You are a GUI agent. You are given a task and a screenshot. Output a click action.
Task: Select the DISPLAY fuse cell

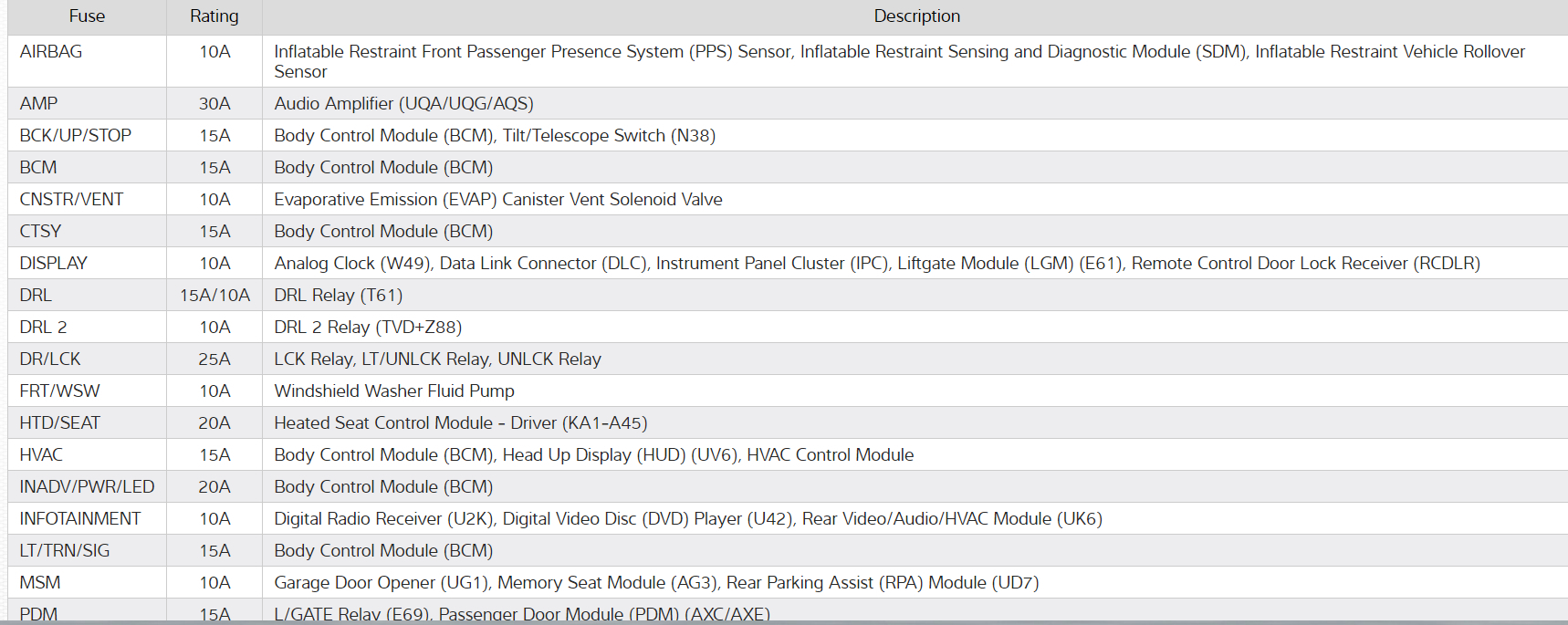[x=54, y=264]
